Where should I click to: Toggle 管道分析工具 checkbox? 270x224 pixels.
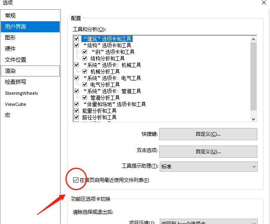[85, 98]
